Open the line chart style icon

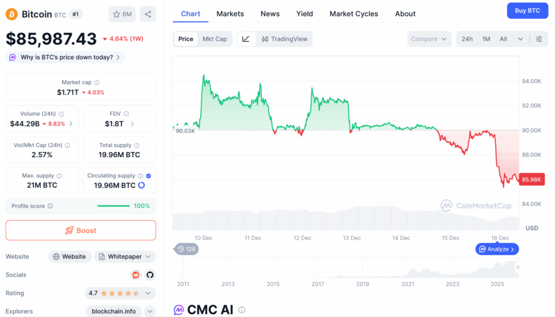[x=246, y=39]
